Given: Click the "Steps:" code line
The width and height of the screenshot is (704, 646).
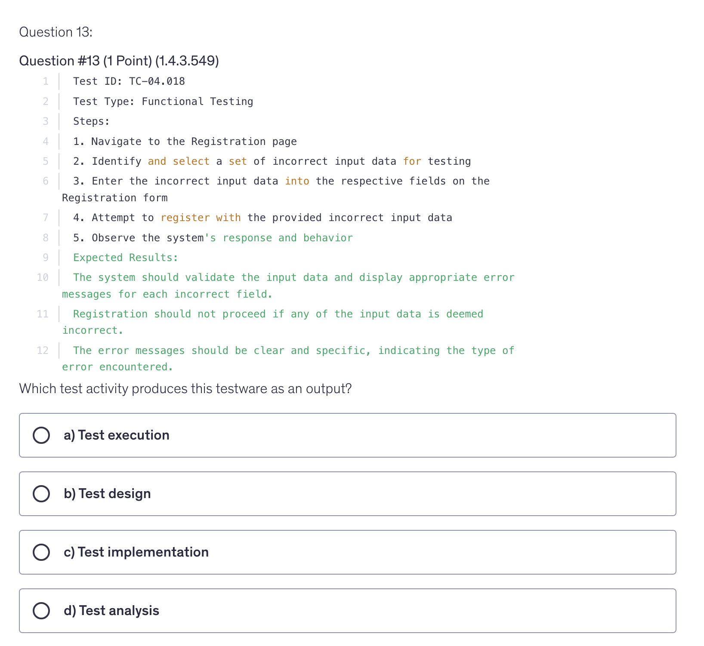Looking at the screenshot, I should [92, 121].
